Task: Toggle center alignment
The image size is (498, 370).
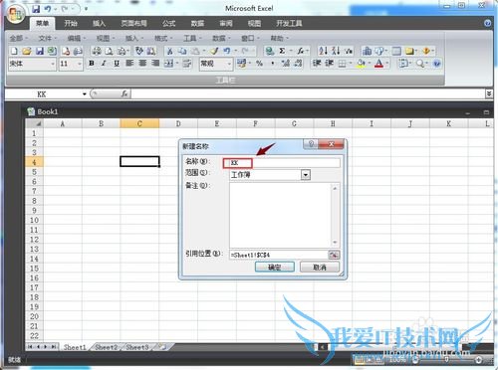Action: pos(142,64)
